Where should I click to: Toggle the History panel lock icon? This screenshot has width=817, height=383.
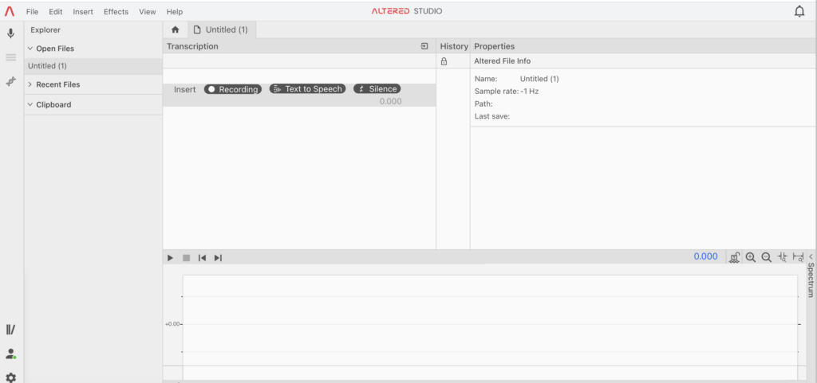click(444, 61)
